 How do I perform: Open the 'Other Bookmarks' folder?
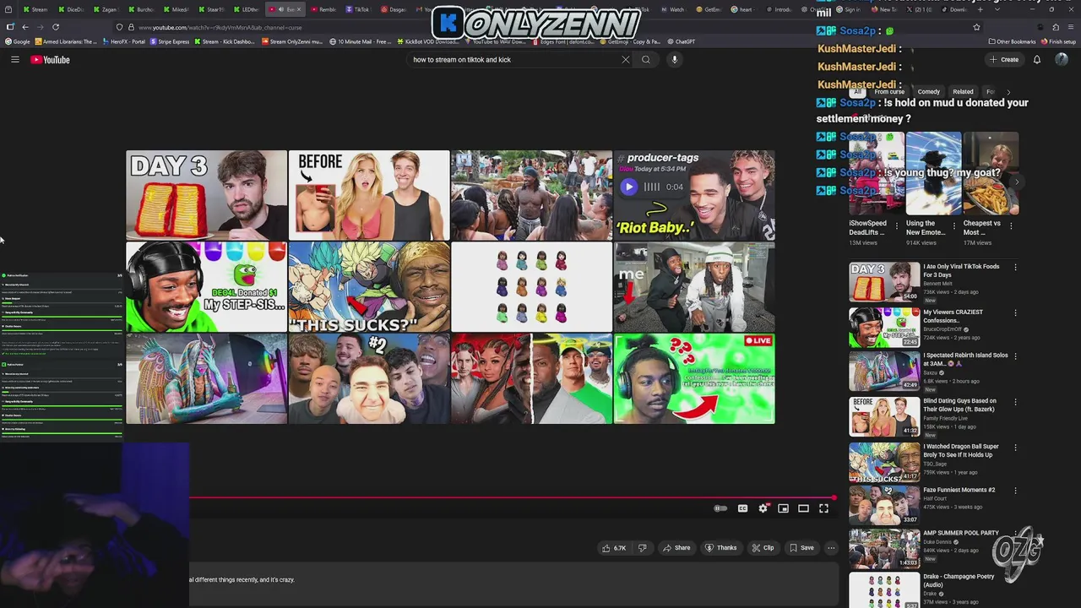pos(1013,41)
